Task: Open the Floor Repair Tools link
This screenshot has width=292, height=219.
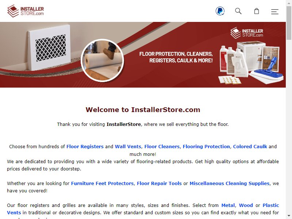Action: (159, 184)
